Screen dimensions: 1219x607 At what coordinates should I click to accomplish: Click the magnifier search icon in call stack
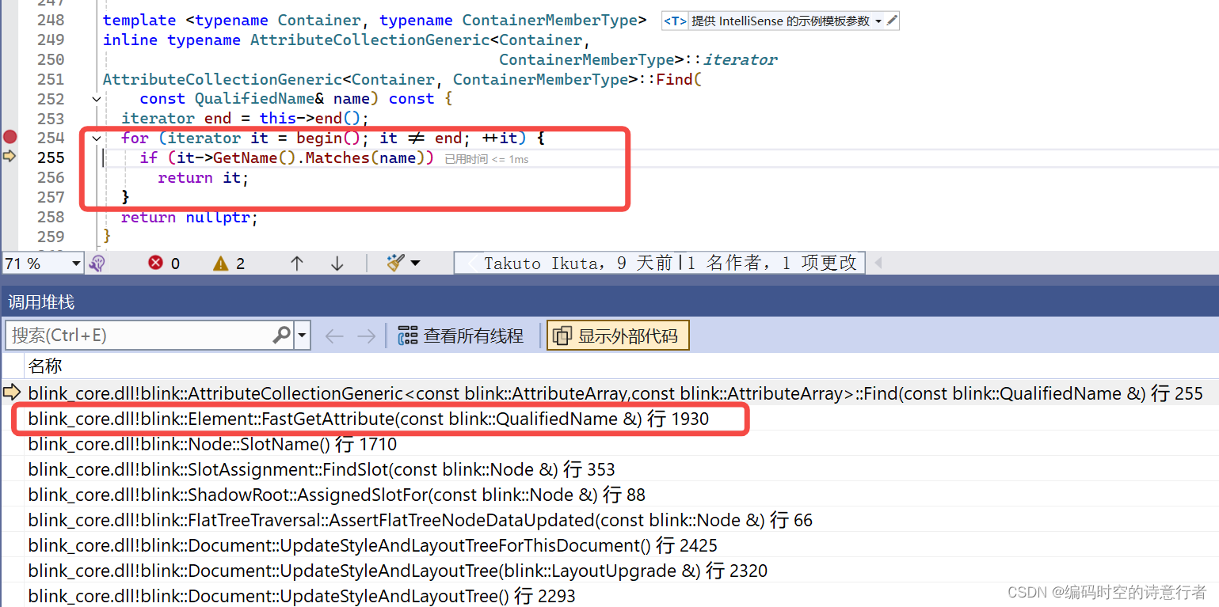click(281, 336)
